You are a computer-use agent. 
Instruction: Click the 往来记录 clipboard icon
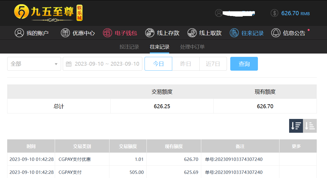pyautogui.click(x=234, y=33)
